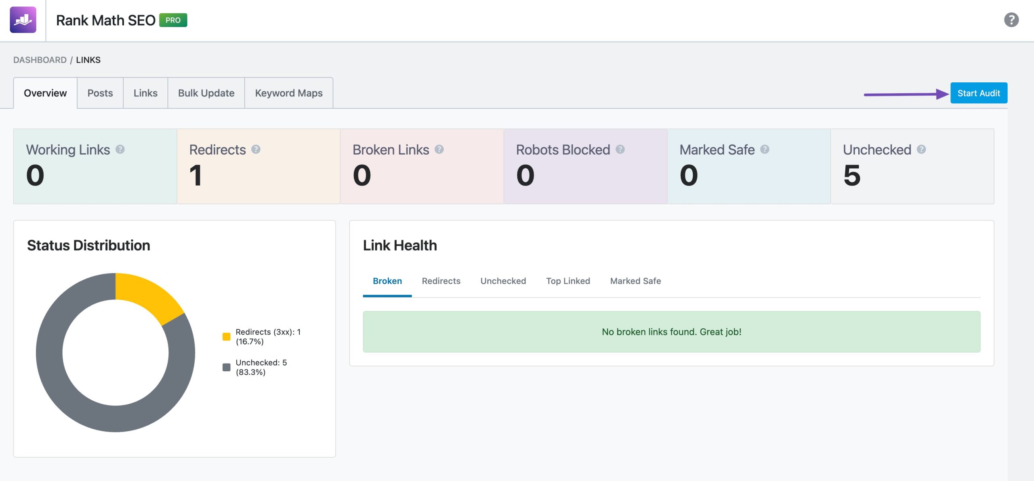
Task: Select the Keyword Maps tab
Action: [x=288, y=93]
